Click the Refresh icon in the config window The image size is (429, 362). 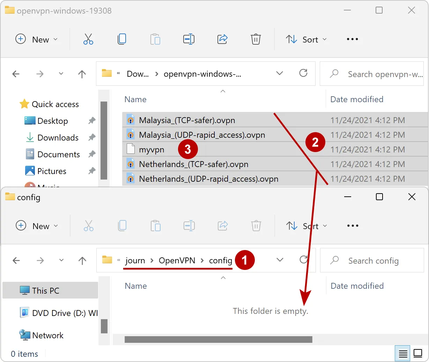click(303, 260)
